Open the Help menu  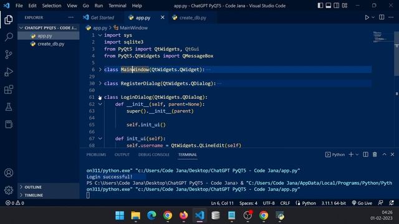[137, 6]
